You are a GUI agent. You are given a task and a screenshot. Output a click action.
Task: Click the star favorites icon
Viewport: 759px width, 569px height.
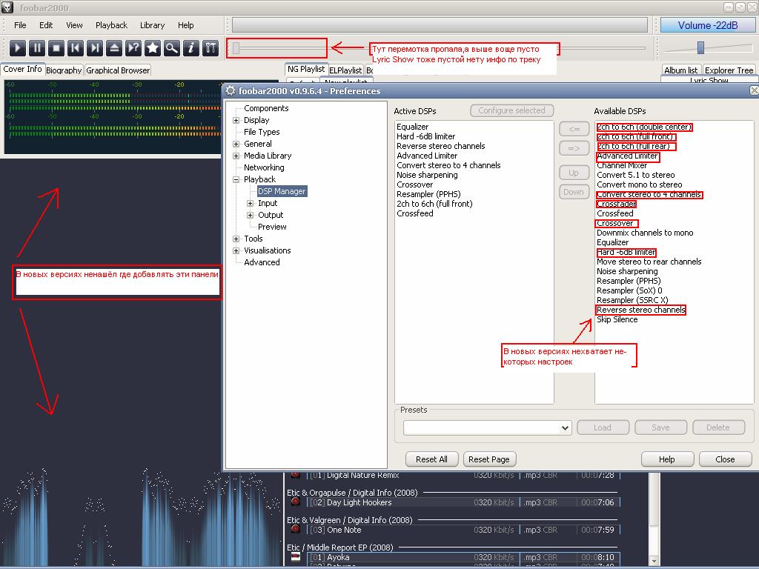click(x=153, y=48)
